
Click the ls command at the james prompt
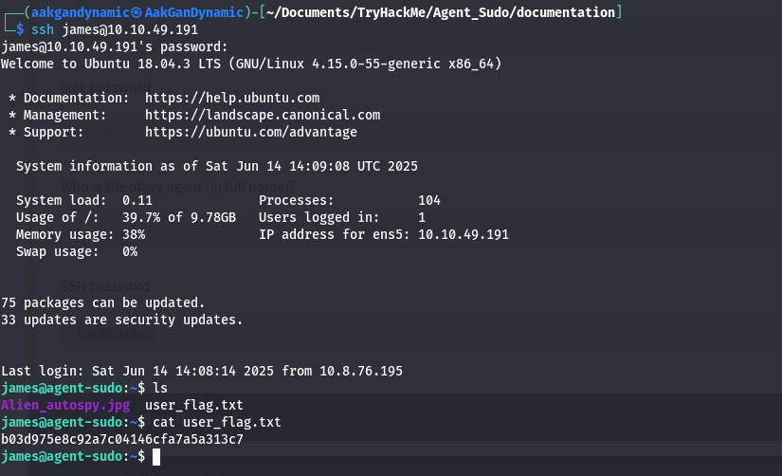tap(160, 389)
